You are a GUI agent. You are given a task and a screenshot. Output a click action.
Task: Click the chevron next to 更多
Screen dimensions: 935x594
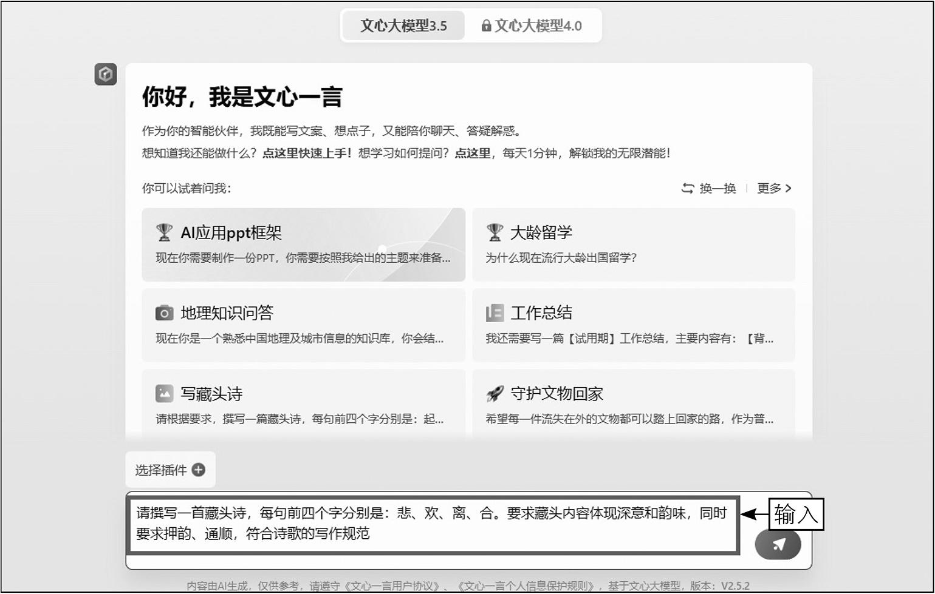tap(788, 188)
